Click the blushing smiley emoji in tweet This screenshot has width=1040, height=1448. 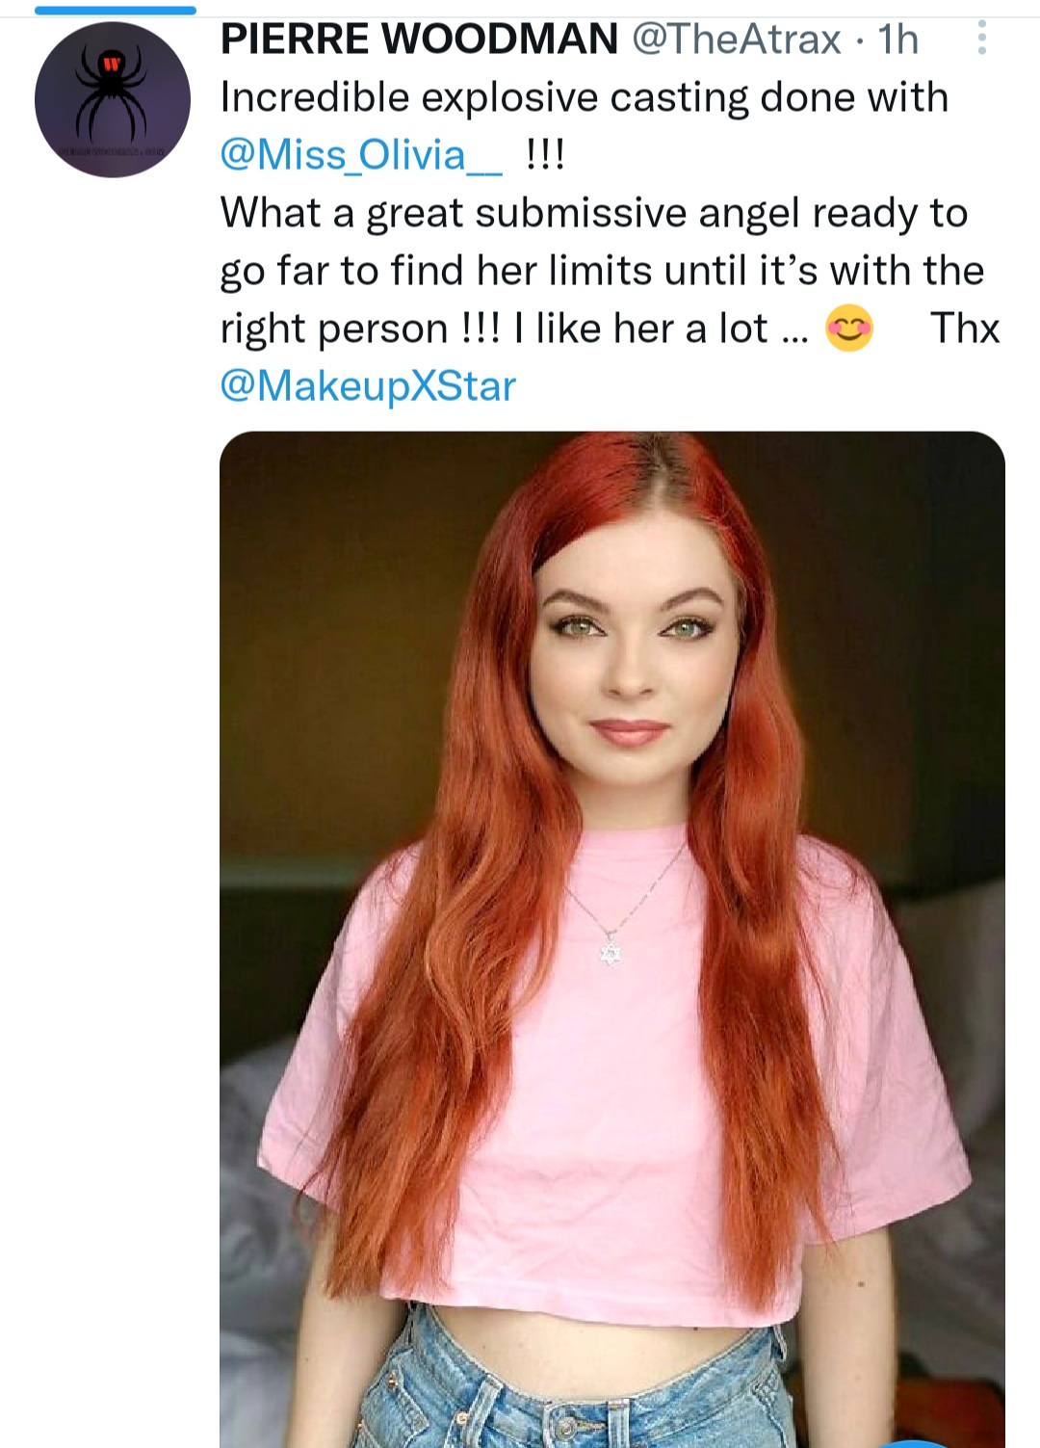[x=849, y=329]
